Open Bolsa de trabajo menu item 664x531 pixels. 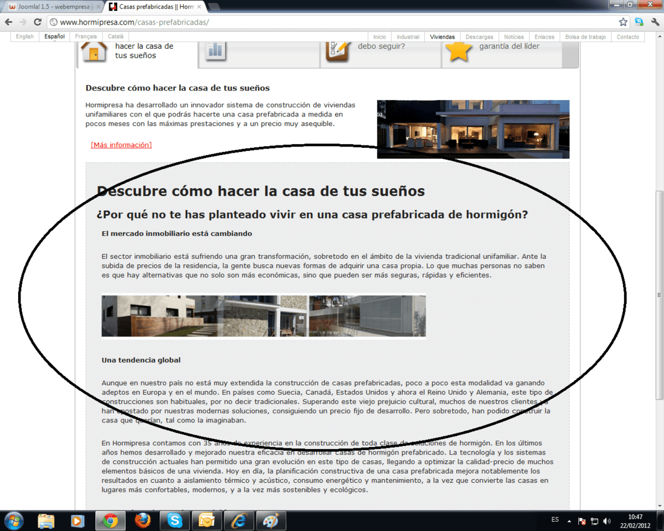[586, 37]
